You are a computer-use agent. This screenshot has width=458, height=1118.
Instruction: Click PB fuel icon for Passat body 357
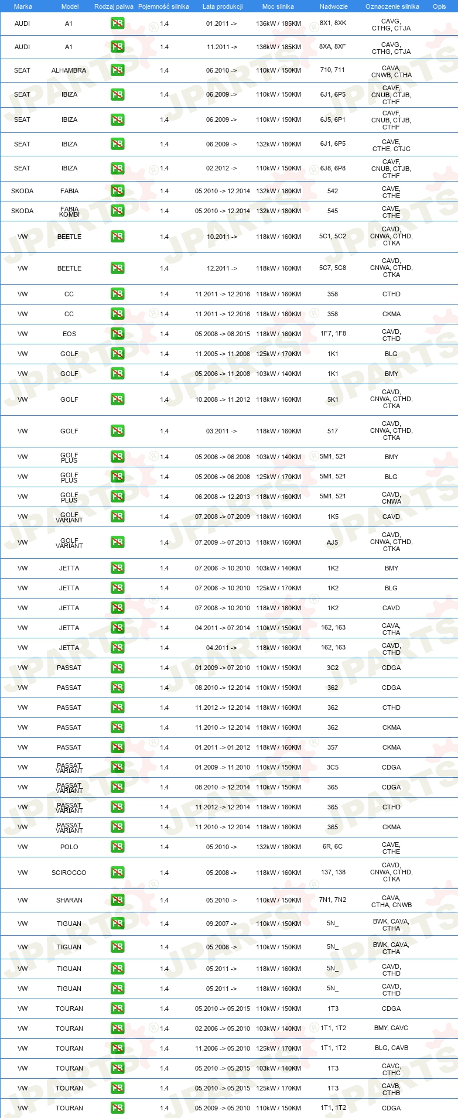pyautogui.click(x=117, y=747)
